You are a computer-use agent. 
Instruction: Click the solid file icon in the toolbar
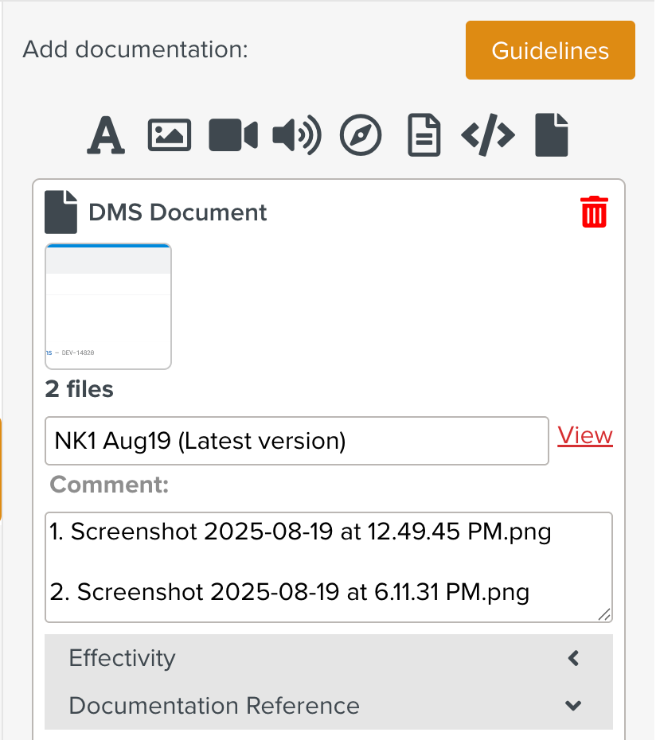[552, 135]
